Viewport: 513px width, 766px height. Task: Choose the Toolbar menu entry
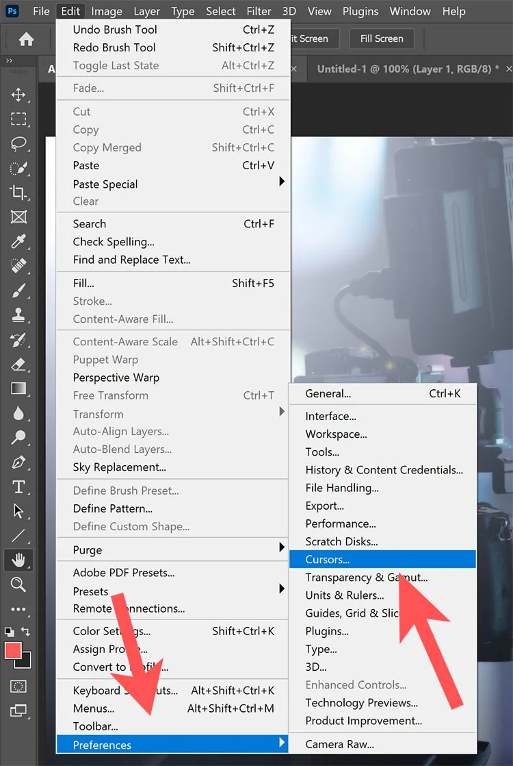click(173, 726)
